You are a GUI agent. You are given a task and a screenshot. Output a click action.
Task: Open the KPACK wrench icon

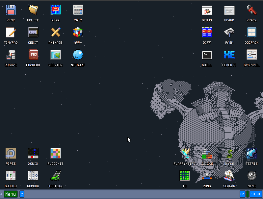tap(251, 10)
